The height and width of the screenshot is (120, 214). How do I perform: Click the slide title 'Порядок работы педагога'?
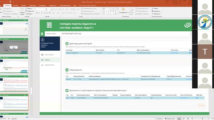click(78, 26)
